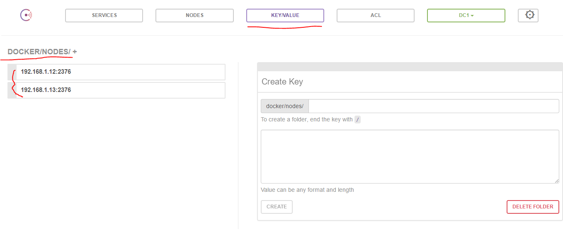Click the Create Key panel heading
Screen dimensions: 563x232
[282, 82]
